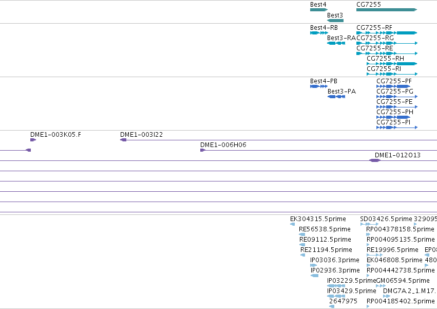Screen dimensions: 437x309
Task: Open EST SD03426.5prime
Action: [x=369, y=224]
